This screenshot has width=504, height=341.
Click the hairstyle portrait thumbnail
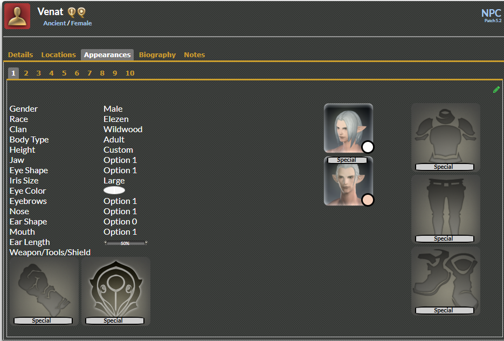348,128
